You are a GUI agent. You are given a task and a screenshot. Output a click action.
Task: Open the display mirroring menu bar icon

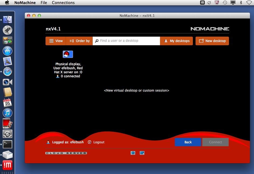(x=233, y=3)
